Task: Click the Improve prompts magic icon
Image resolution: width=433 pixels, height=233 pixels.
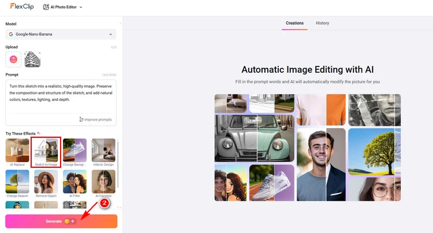Action: click(81, 119)
